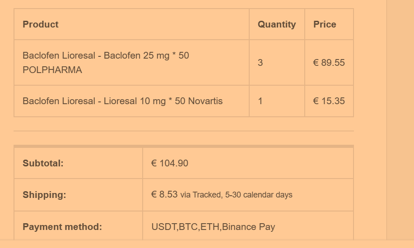Select the Lioresal 10 mg Novartis product name
The image size is (414, 248).
pyautogui.click(x=122, y=101)
